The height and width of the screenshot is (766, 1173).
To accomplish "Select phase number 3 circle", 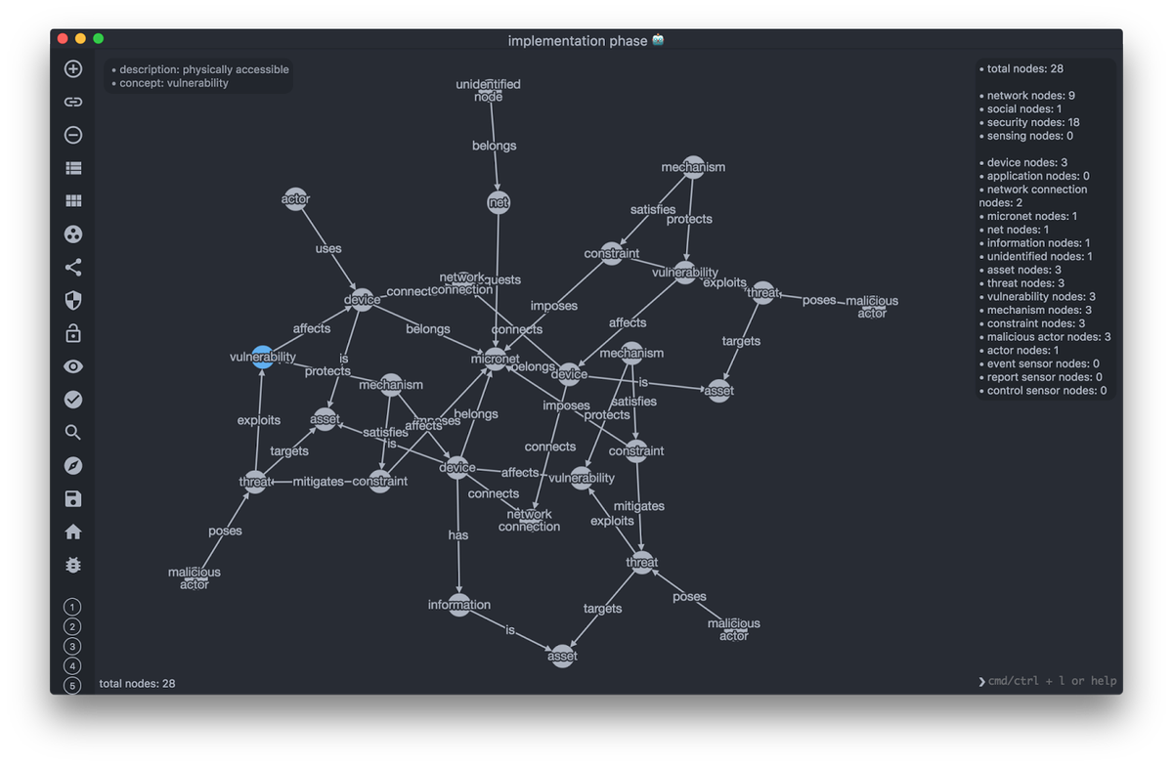I will pos(72,646).
